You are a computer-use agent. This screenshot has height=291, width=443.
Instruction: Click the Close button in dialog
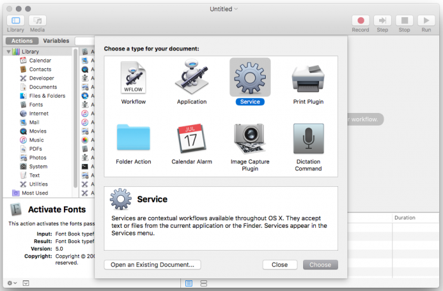(280, 264)
